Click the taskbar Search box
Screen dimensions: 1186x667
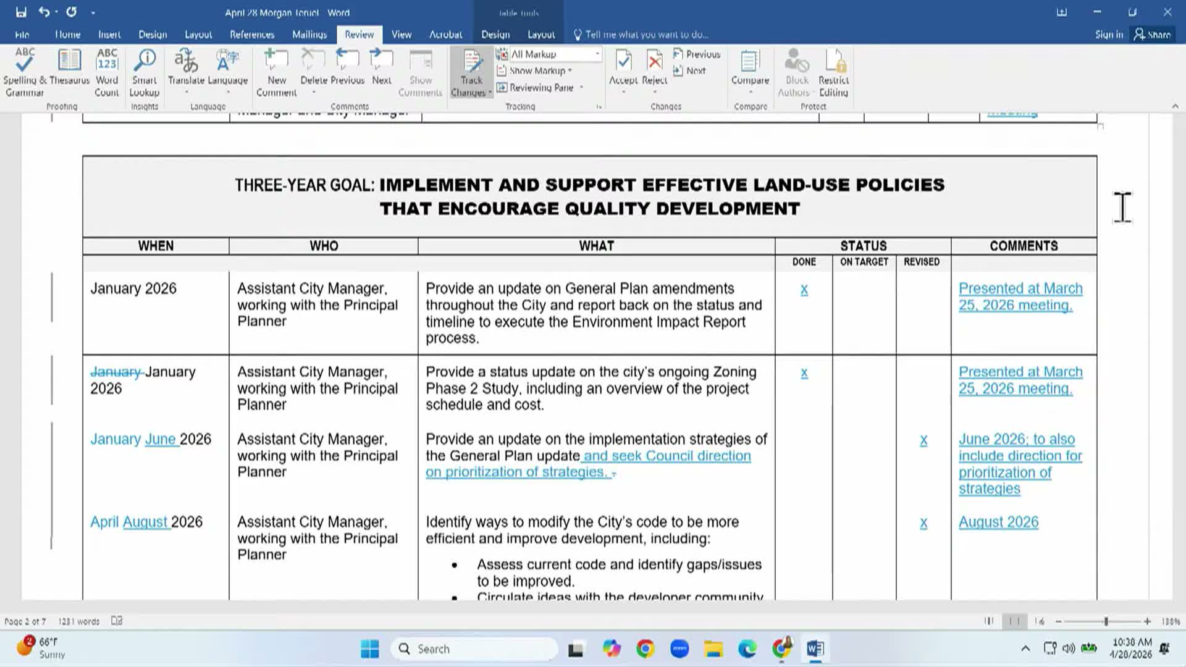474,649
